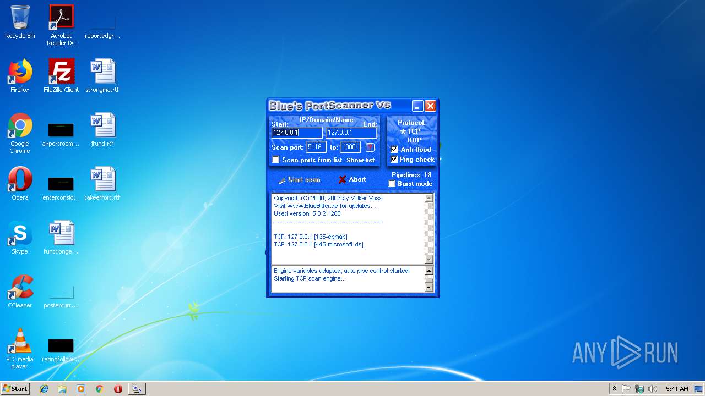Screen dimensions: 705x396
Task: Show hidden system tray icons
Action: pos(614,389)
